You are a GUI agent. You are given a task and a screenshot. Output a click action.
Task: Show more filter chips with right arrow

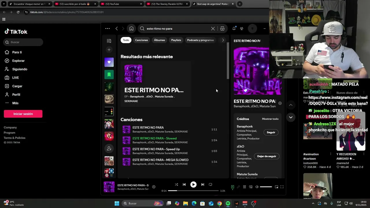tap(223, 40)
